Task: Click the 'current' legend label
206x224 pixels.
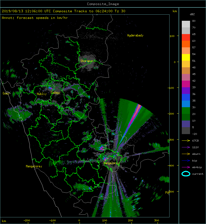Action: (198, 174)
